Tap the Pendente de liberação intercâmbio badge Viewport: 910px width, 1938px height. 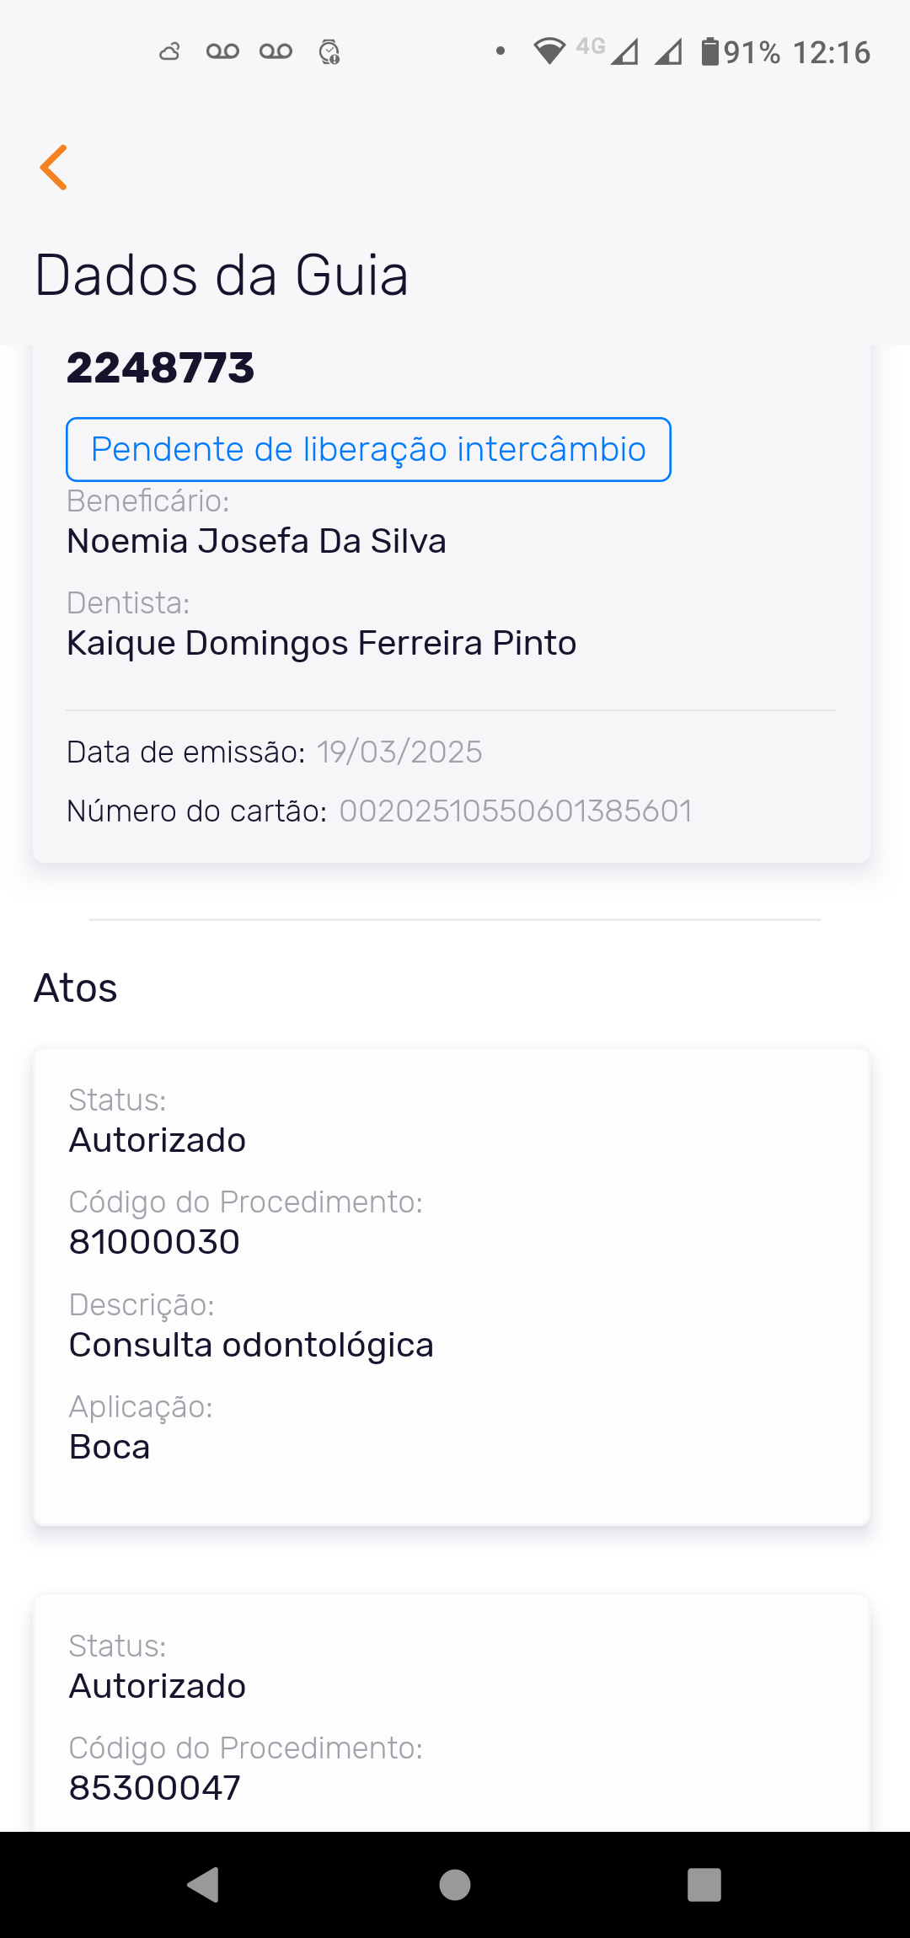pos(368,449)
